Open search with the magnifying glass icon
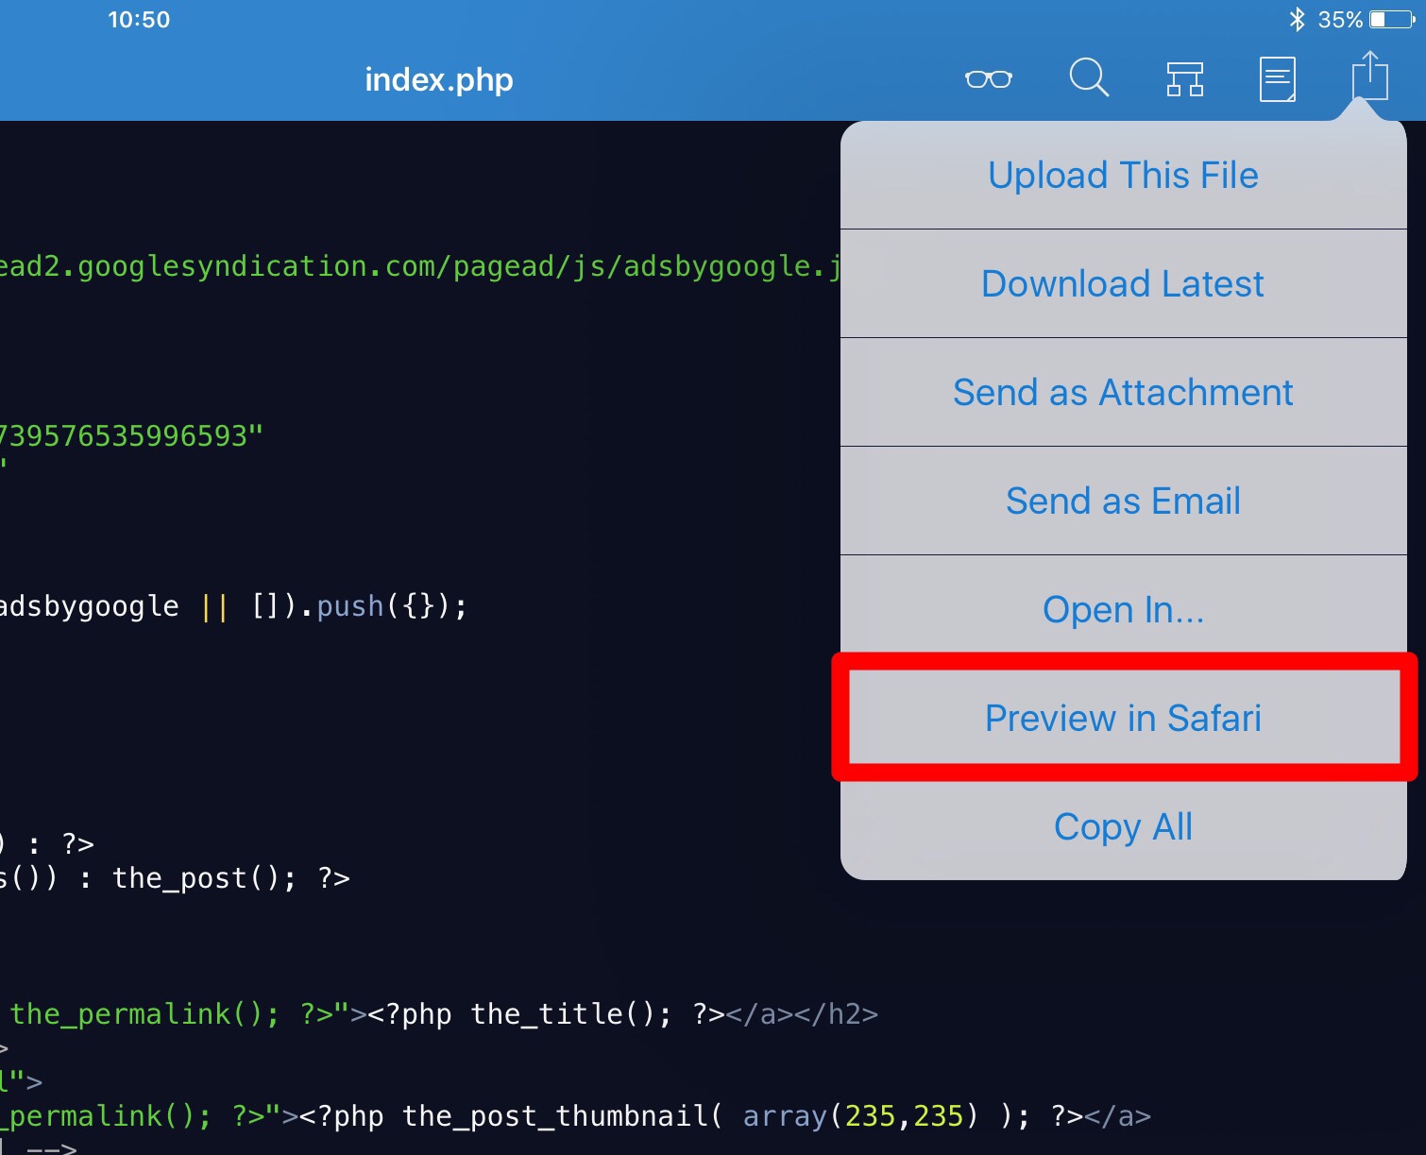 (x=1088, y=77)
